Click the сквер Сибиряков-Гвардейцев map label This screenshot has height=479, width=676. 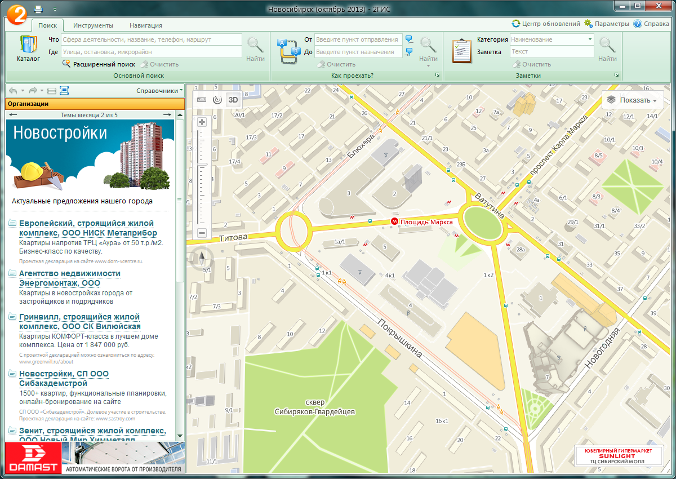pos(315,407)
